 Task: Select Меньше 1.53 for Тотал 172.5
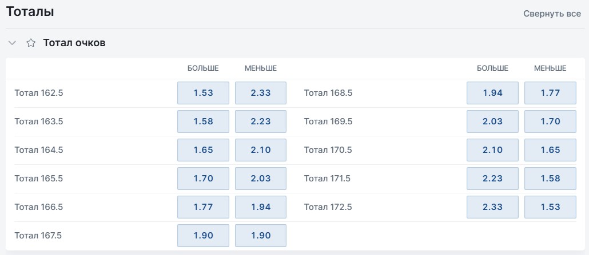(550, 207)
